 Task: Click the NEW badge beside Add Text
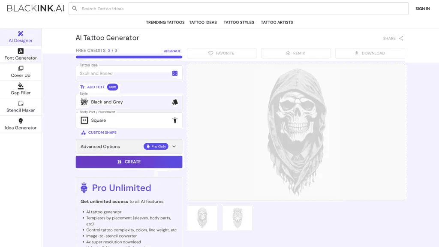(x=113, y=87)
